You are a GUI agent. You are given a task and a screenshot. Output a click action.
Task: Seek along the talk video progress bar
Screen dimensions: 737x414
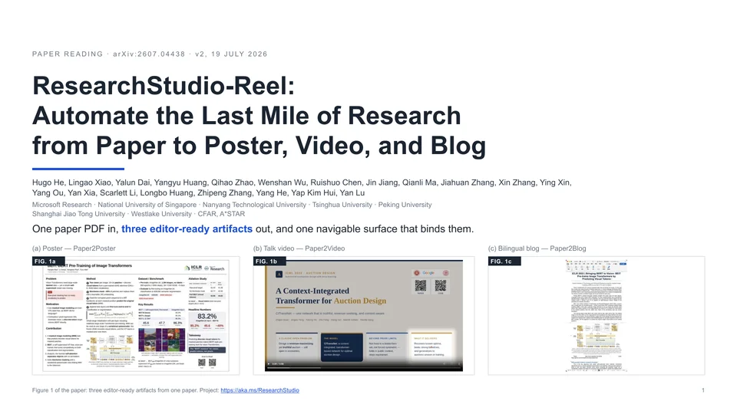364,368
